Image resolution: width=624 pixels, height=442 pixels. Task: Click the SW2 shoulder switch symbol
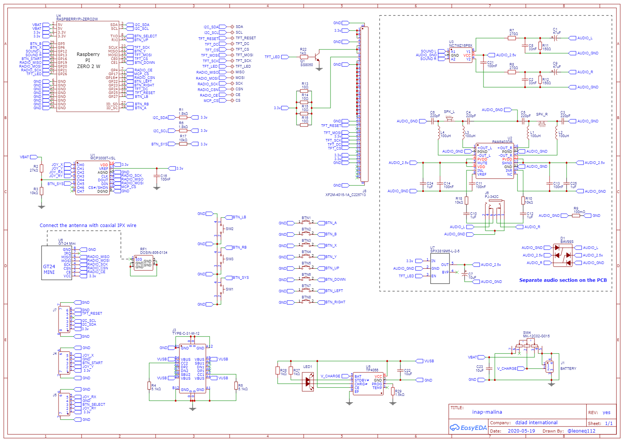(220, 229)
